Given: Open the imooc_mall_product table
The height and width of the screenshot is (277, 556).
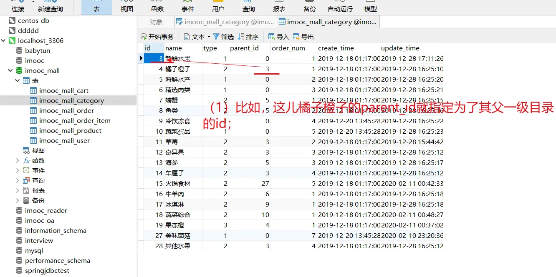Looking at the screenshot, I should click(x=70, y=130).
